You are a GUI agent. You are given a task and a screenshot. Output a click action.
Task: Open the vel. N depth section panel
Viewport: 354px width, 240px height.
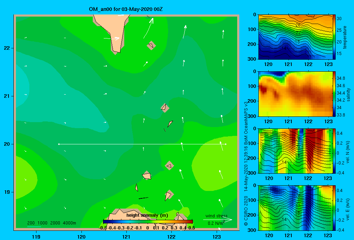(296, 151)
